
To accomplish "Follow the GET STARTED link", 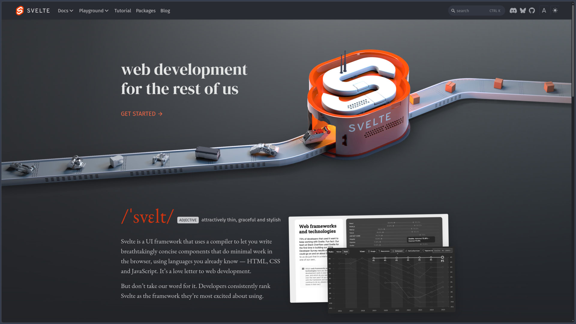I will 142,114.
